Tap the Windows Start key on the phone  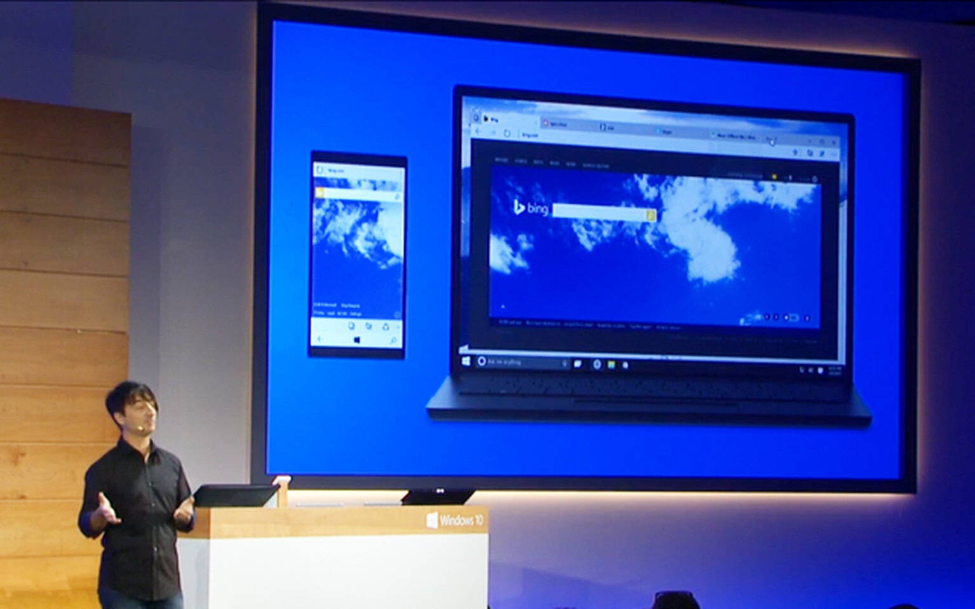[x=357, y=340]
